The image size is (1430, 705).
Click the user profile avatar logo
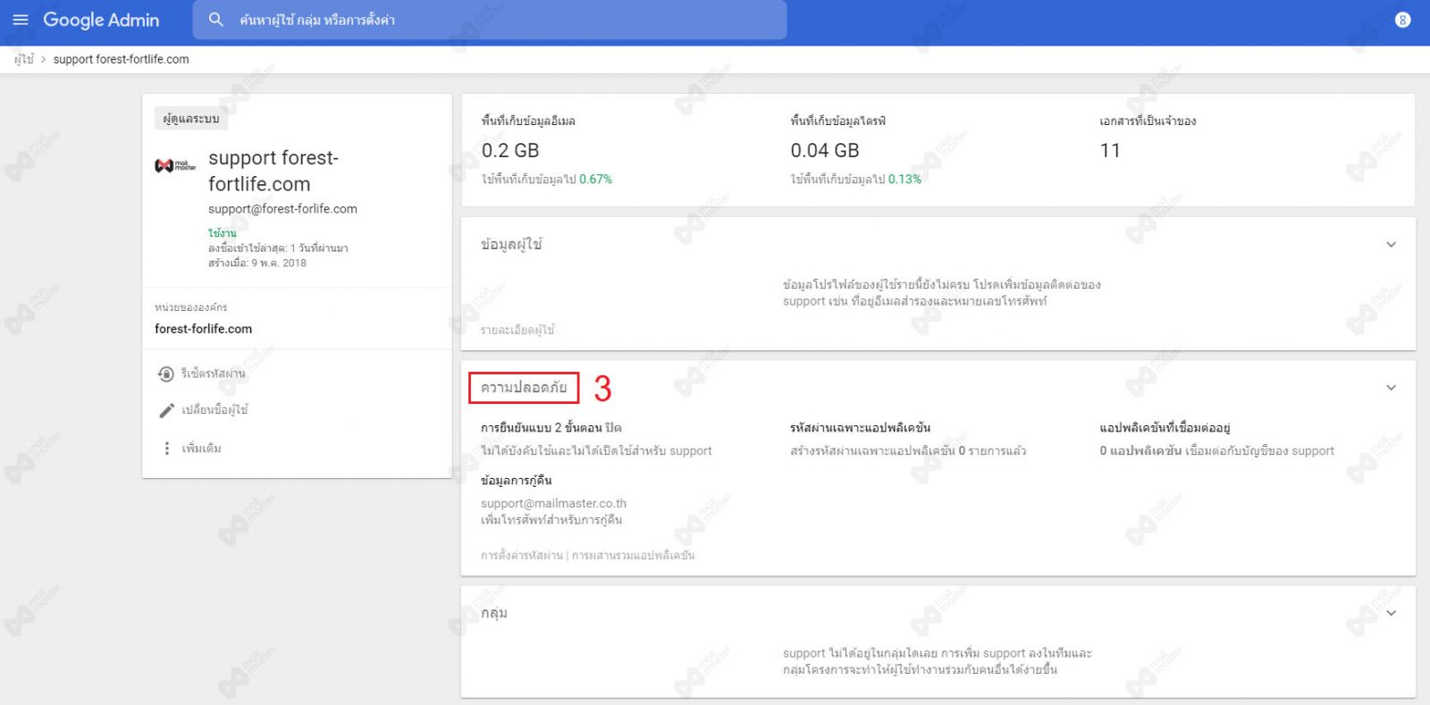pyautogui.click(x=175, y=165)
